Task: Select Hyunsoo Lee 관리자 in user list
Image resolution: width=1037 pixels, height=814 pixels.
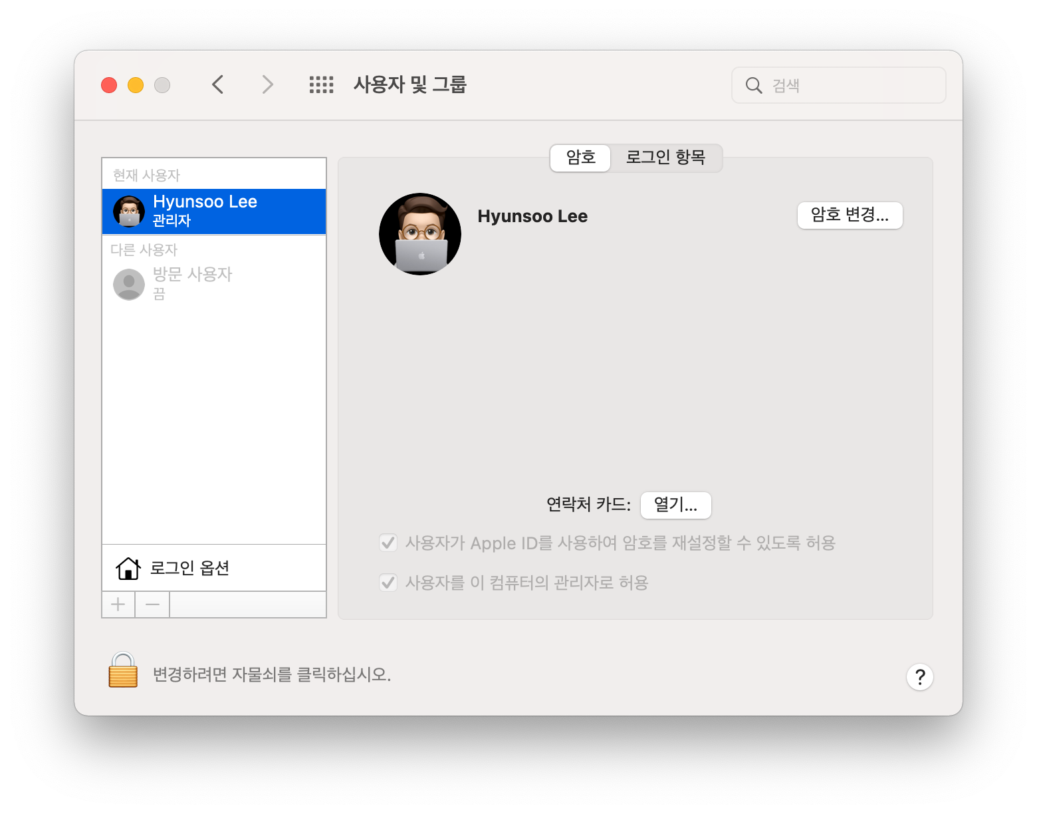Action: pos(214,211)
